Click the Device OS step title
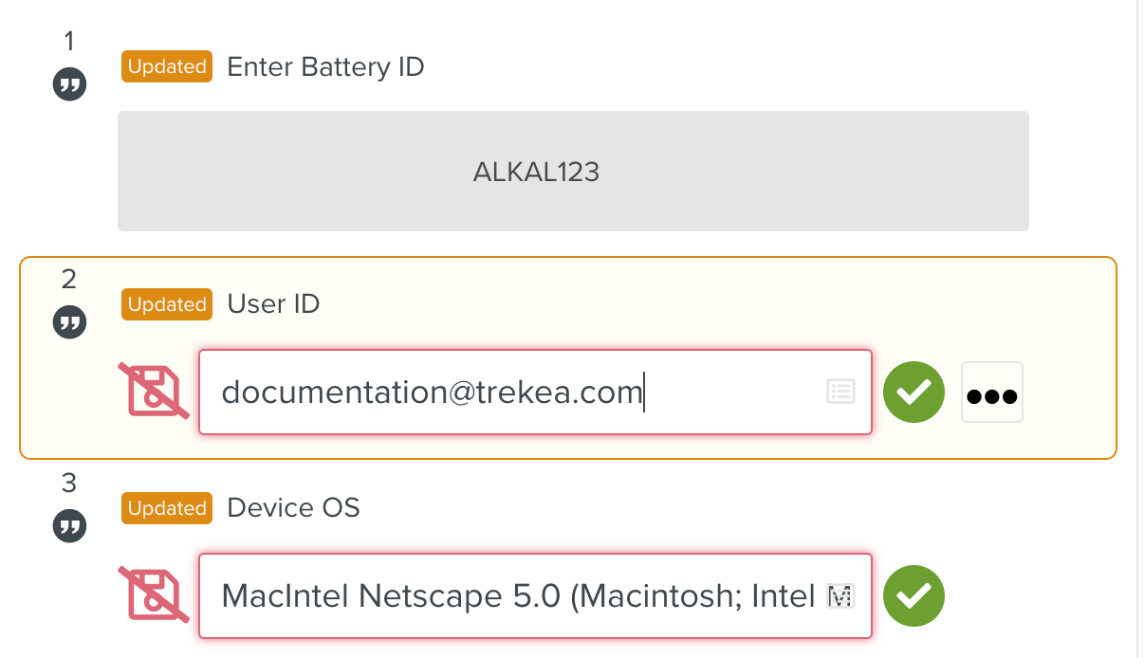The width and height of the screenshot is (1144, 658). pyautogui.click(x=293, y=508)
